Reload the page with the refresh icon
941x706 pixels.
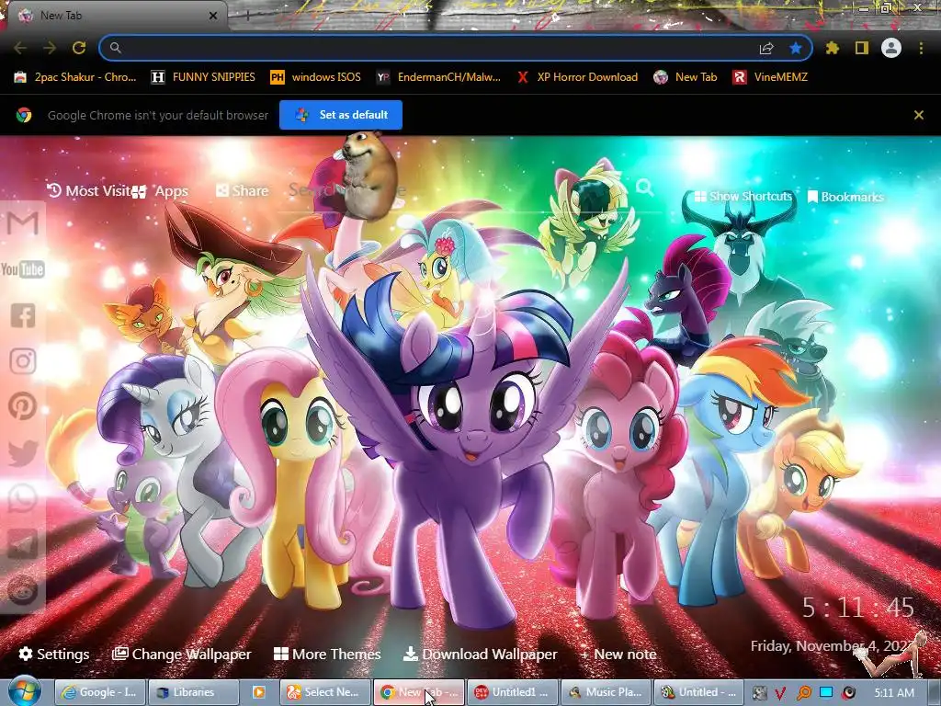79,48
